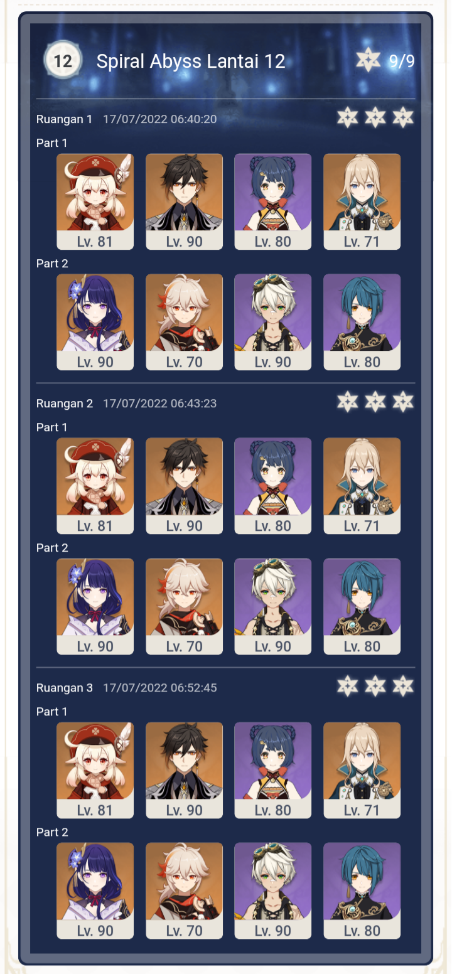Click the three stars beside Ruangan 3
452x974 pixels.
click(375, 686)
